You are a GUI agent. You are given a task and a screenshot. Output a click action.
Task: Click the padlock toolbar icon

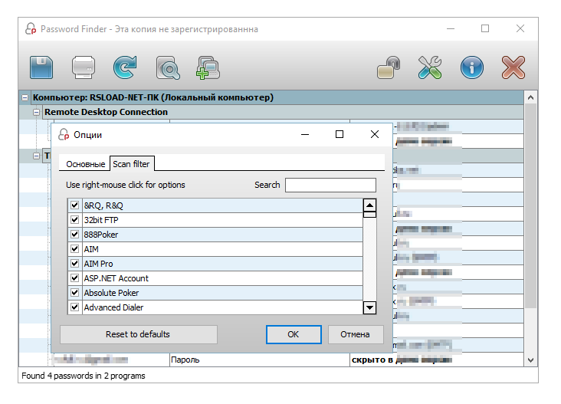(389, 67)
